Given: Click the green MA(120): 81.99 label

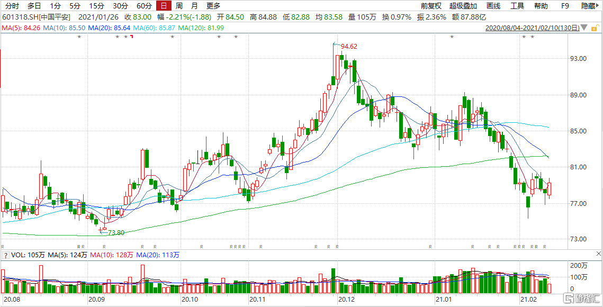Looking at the screenshot, I should coord(201,28).
